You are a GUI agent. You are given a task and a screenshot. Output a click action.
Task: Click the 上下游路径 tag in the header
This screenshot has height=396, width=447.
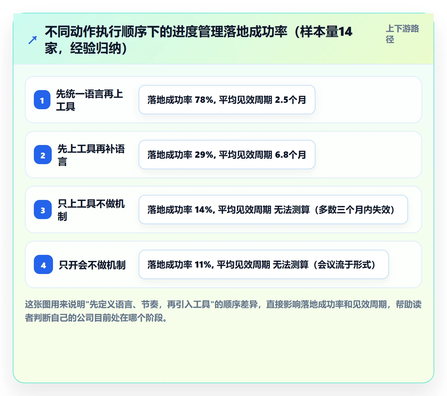pyautogui.click(x=402, y=34)
